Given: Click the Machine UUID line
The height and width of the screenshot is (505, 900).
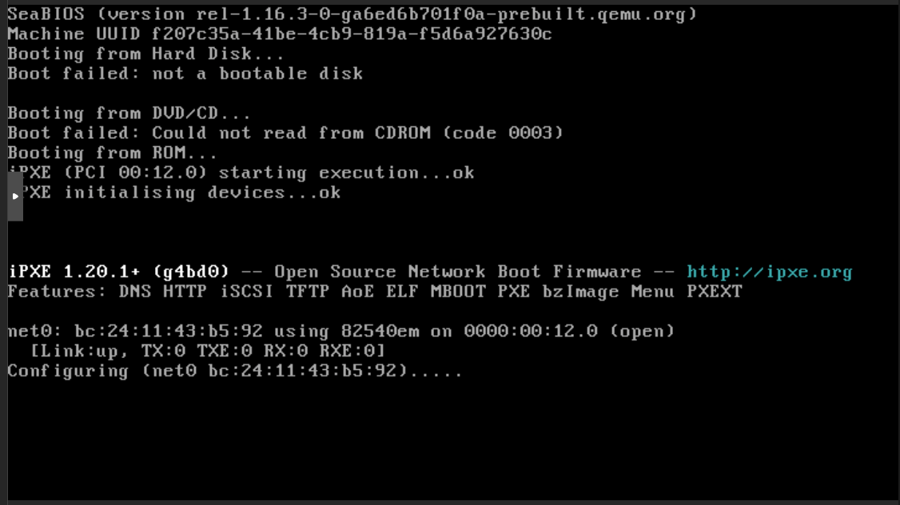Looking at the screenshot, I should [x=279, y=34].
